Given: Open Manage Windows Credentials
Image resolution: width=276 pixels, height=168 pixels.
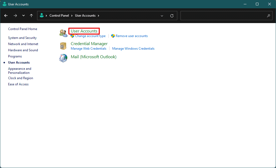Looking at the screenshot, I should coord(133,49).
